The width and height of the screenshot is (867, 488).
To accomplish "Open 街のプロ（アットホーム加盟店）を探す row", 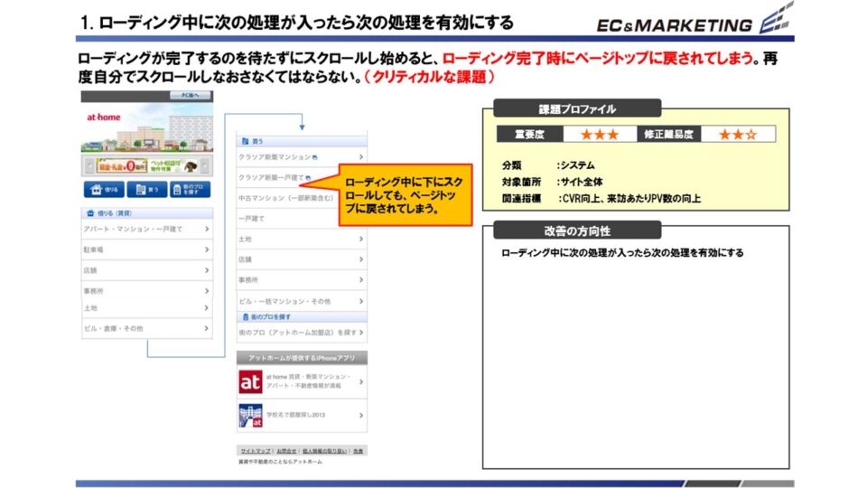I will point(302,333).
